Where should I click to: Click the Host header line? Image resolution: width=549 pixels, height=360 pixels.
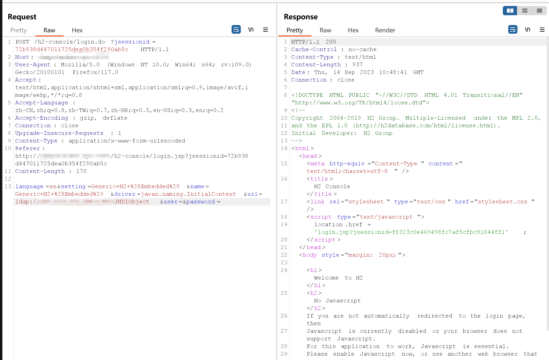pyautogui.click(x=62, y=57)
